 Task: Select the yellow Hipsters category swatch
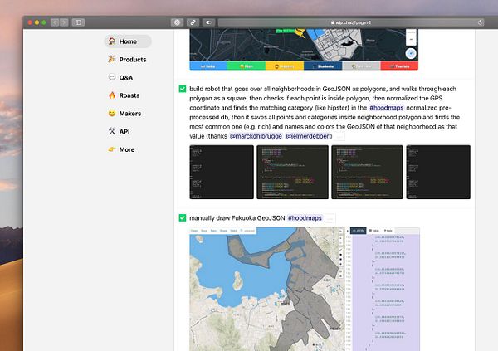pos(285,66)
